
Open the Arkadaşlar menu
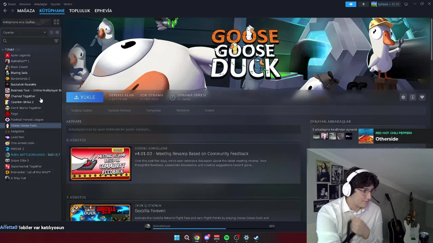point(41,4)
